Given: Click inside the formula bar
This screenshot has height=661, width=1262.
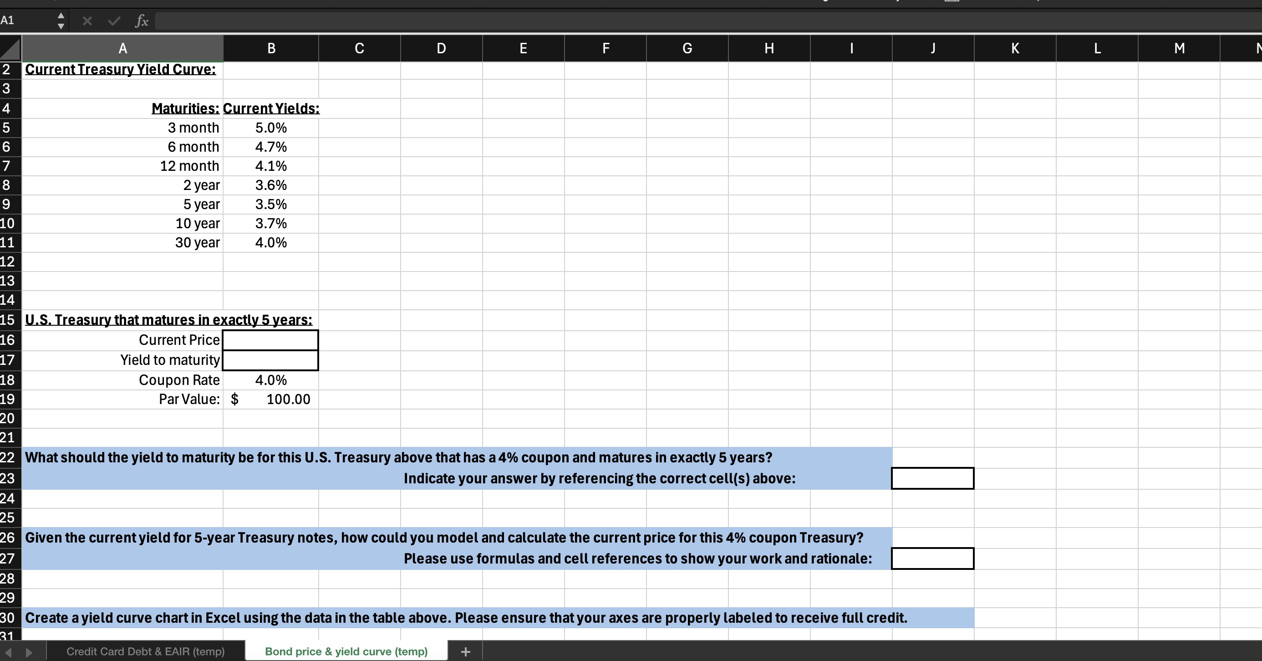Looking at the screenshot, I should (392, 20).
